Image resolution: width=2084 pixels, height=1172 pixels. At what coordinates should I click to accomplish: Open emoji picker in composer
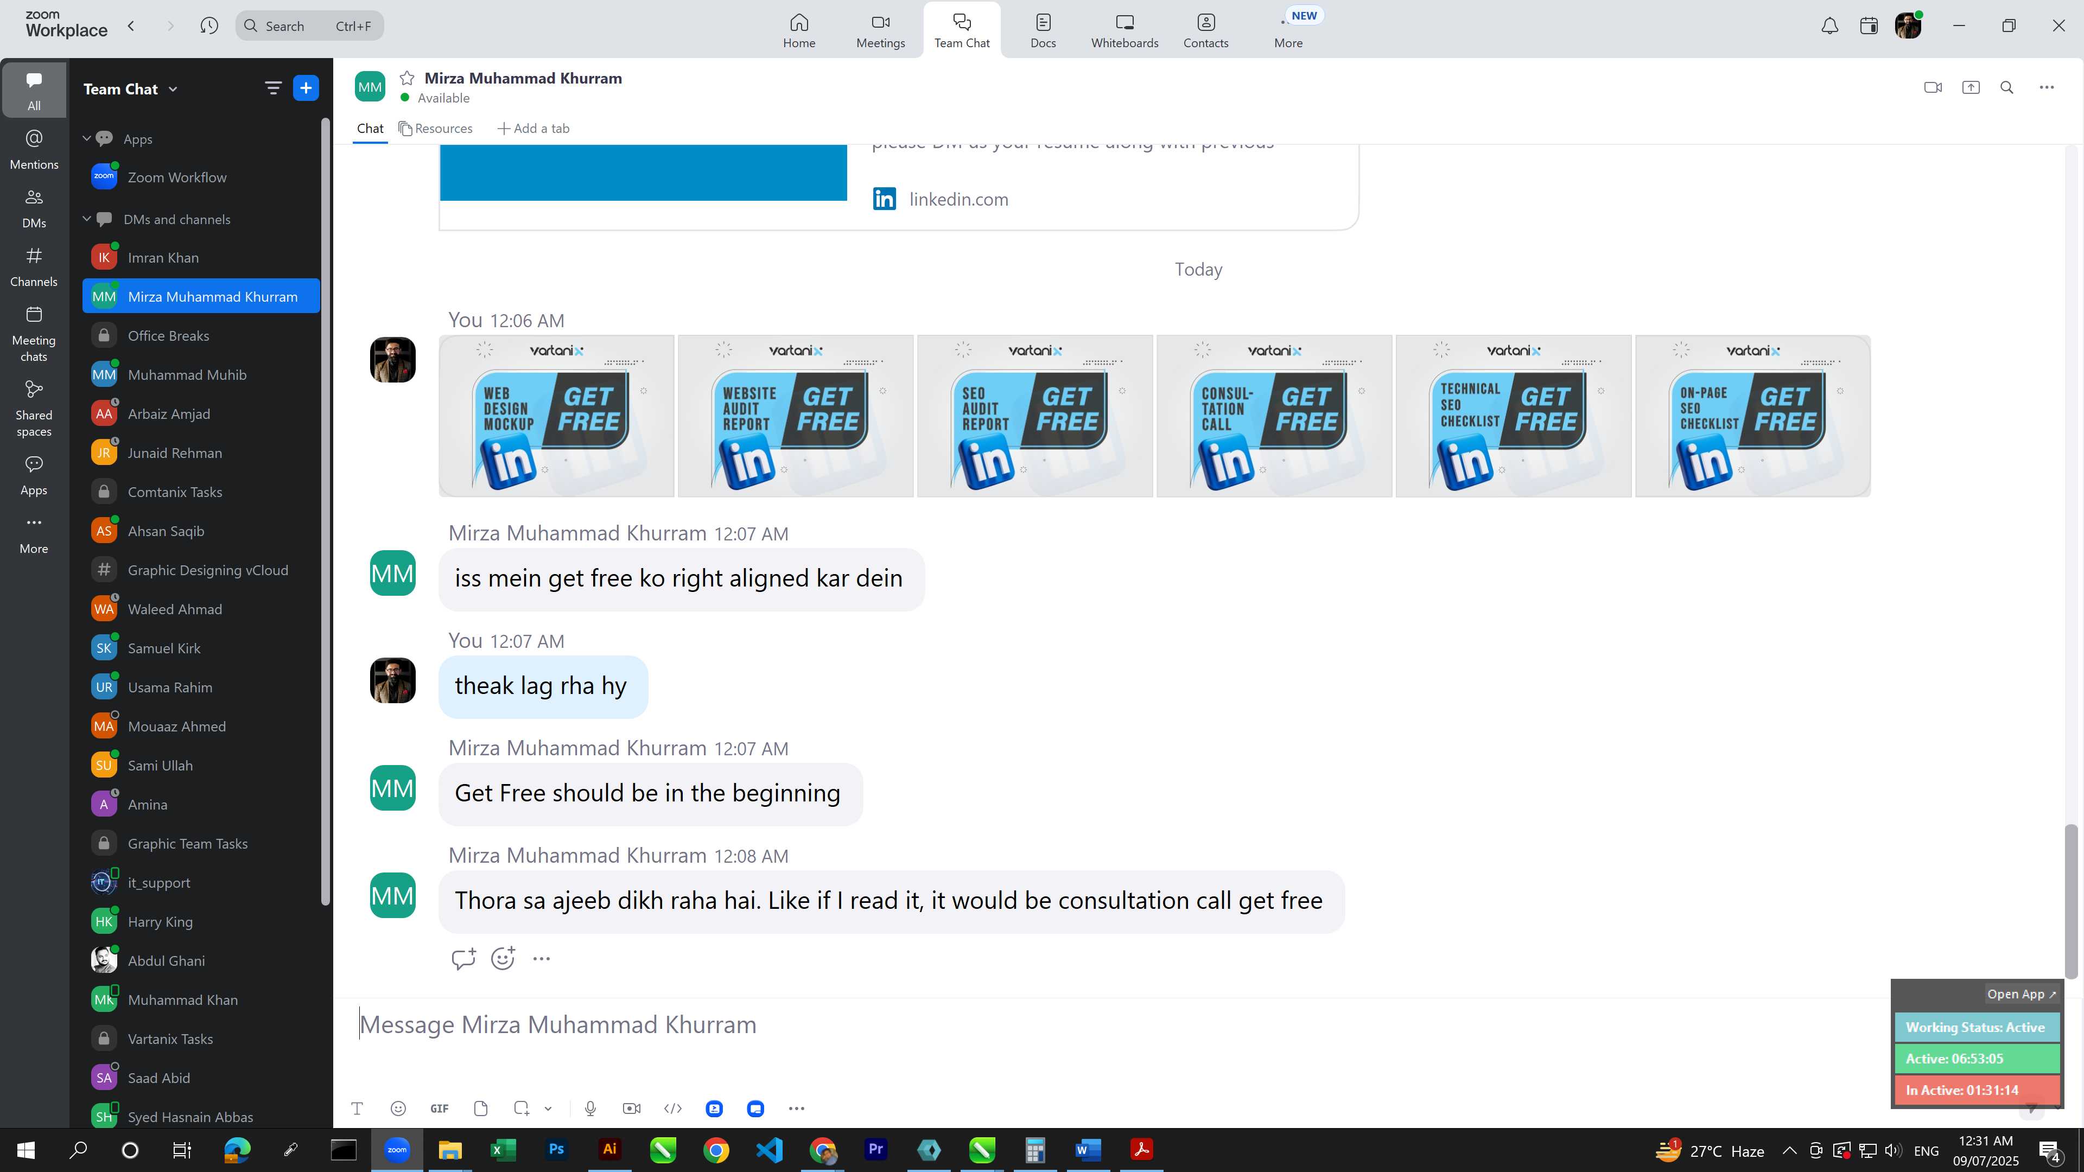tap(398, 1109)
